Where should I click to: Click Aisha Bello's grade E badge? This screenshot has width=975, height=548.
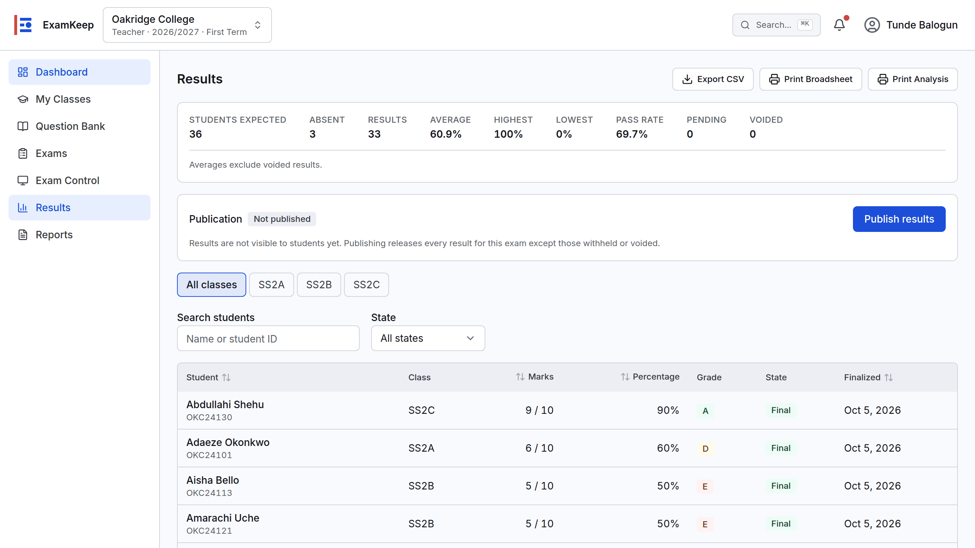tap(705, 486)
